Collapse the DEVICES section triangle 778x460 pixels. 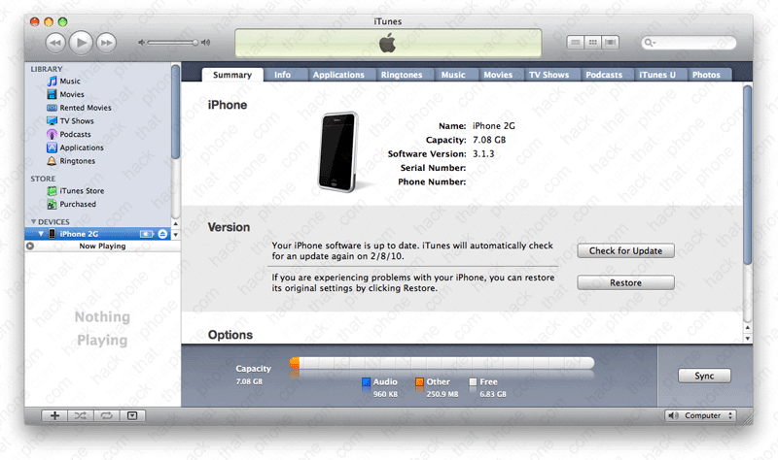pyautogui.click(x=33, y=221)
